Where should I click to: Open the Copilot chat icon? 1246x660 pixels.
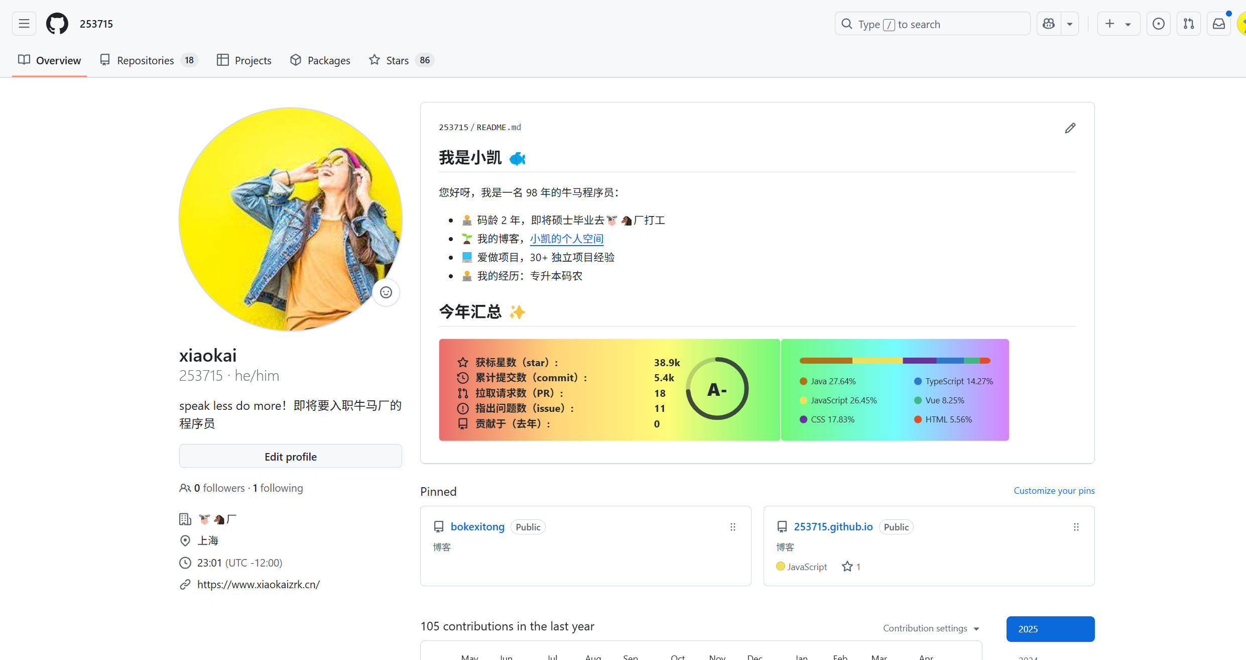1049,24
